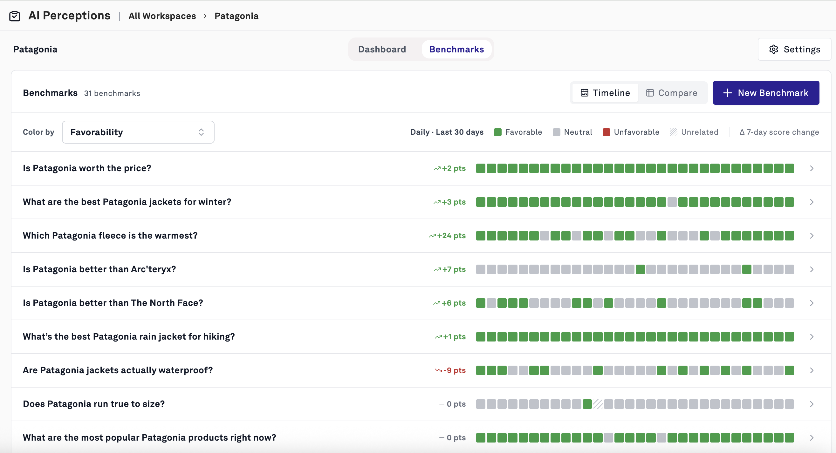Click the Unfavorable red legend swatch
The width and height of the screenshot is (836, 453).
606,132
